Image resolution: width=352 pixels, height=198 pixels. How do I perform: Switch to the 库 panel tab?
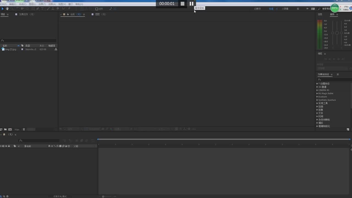click(x=338, y=75)
